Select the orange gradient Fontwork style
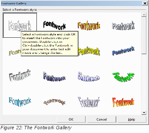Image resolution: width=149 pixels, height=133 pixels. [x=89, y=26]
